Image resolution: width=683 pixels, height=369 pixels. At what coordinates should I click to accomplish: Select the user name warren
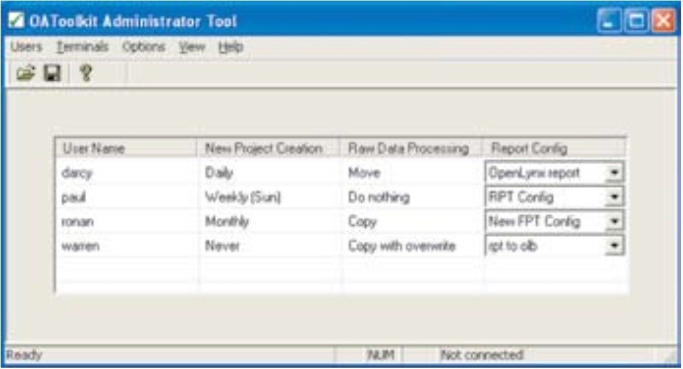pyautogui.click(x=80, y=246)
